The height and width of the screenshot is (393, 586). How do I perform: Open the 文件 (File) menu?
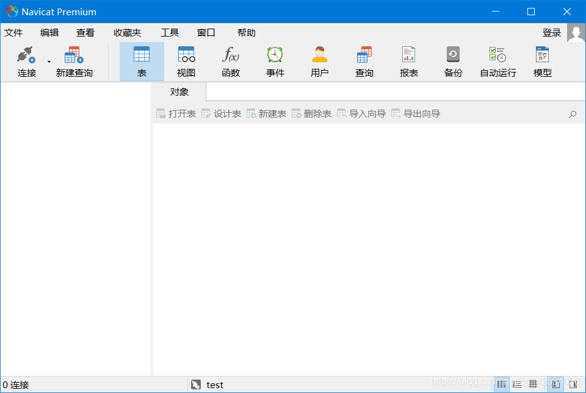(x=13, y=33)
